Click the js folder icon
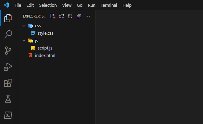Viewport: 203px width, 124px height. click(x=31, y=40)
